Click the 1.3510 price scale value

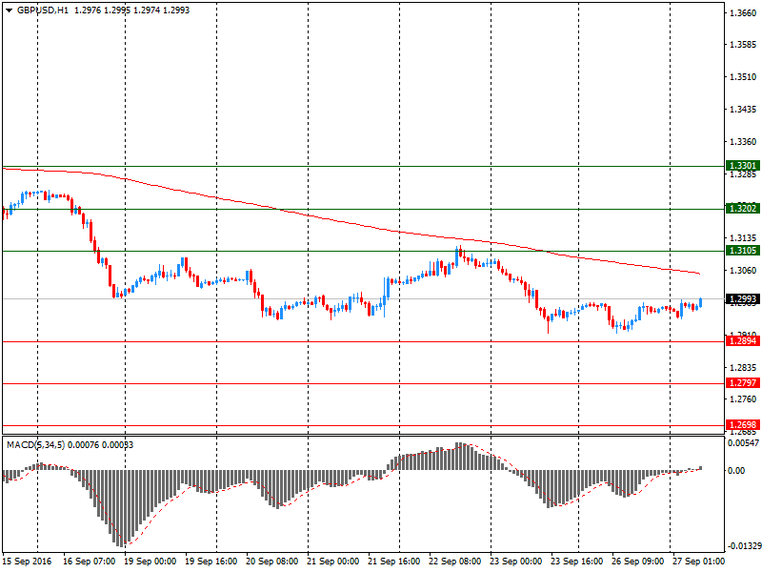[743, 77]
